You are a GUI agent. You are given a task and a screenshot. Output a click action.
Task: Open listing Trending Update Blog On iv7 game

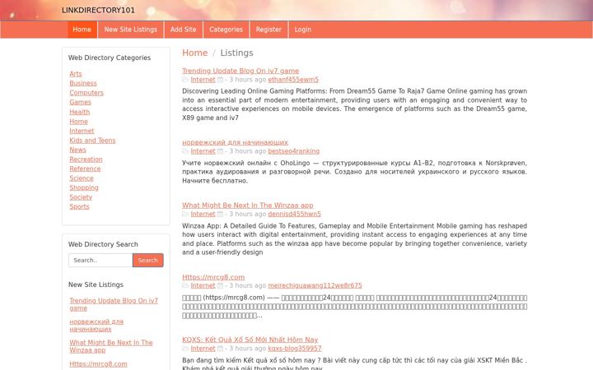pyautogui.click(x=240, y=71)
